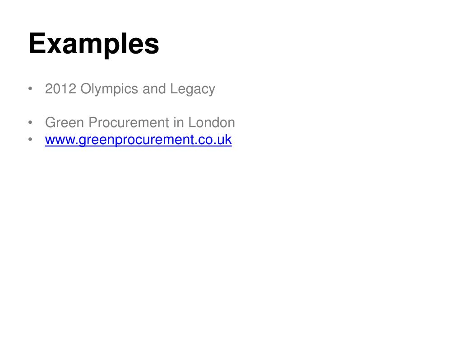
Task: Select the "Green Procurement in London" line
Action: coord(140,123)
